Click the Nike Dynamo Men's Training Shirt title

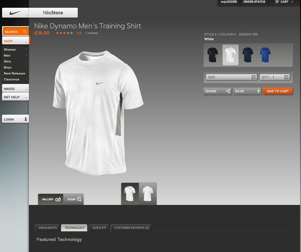click(x=88, y=26)
